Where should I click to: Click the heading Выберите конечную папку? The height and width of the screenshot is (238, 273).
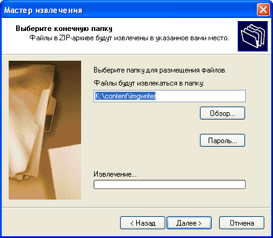64,29
